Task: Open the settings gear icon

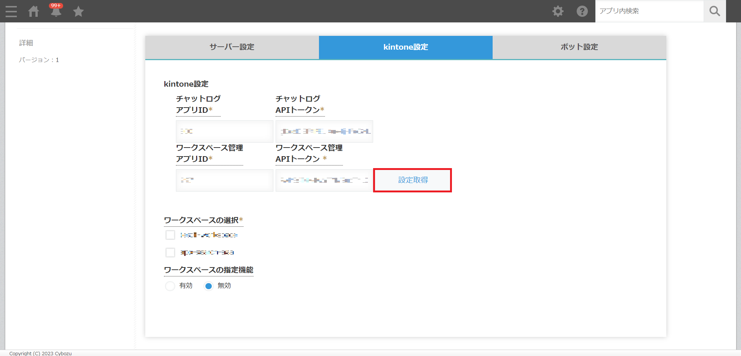Action: tap(558, 11)
